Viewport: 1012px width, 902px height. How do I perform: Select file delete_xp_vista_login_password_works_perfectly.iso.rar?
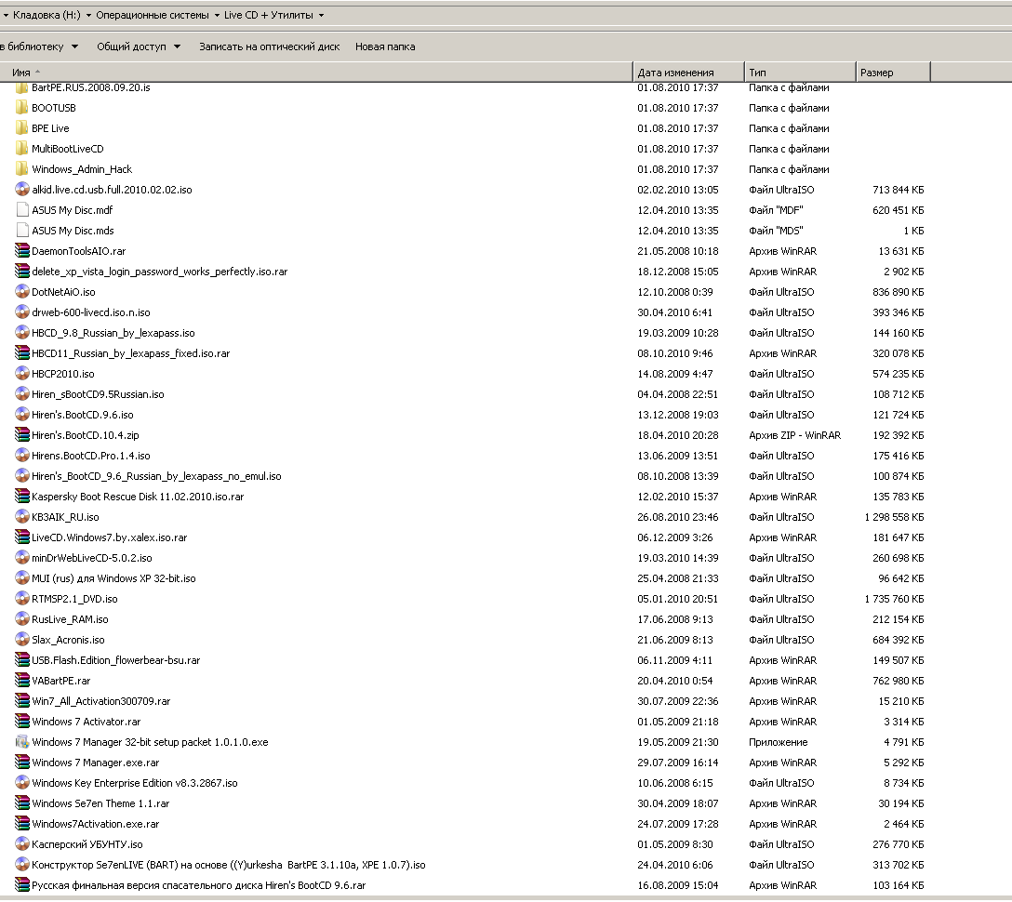[x=159, y=272]
